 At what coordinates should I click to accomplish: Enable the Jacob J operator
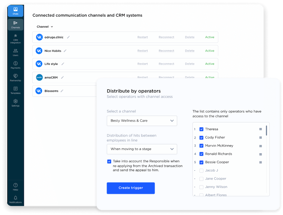pyautogui.click(x=201, y=170)
